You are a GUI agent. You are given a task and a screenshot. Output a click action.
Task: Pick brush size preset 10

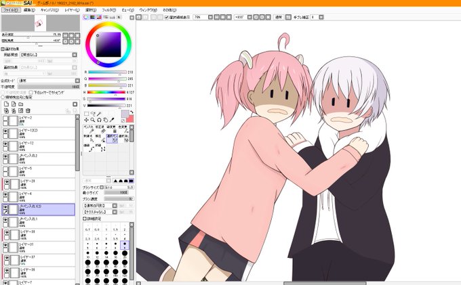coord(88,254)
